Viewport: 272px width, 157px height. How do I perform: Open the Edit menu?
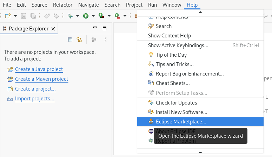tap(21, 5)
